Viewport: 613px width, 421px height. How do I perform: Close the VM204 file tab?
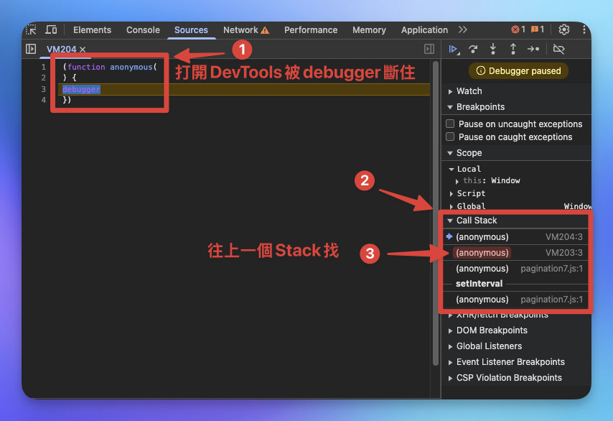click(x=83, y=50)
